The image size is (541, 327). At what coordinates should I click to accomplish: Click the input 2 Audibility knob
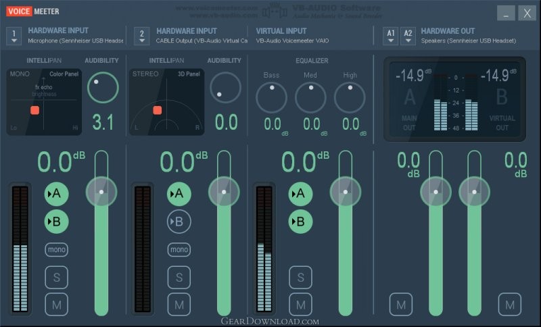225,88
